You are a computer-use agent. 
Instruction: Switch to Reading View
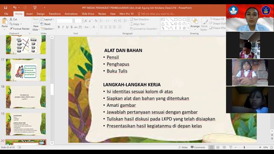click(224, 147)
